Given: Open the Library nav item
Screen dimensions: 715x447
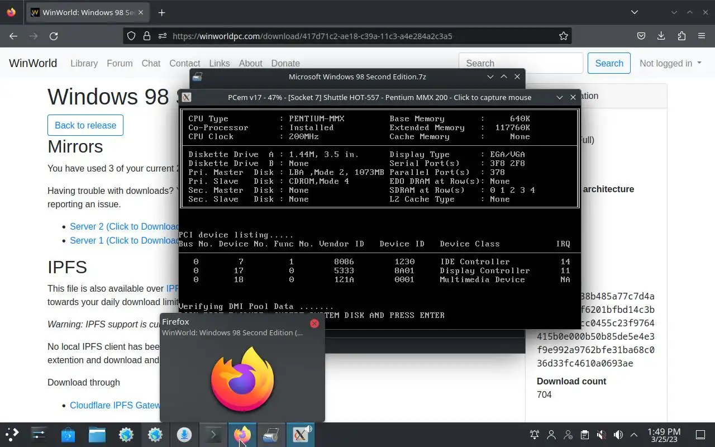Looking at the screenshot, I should point(84,63).
